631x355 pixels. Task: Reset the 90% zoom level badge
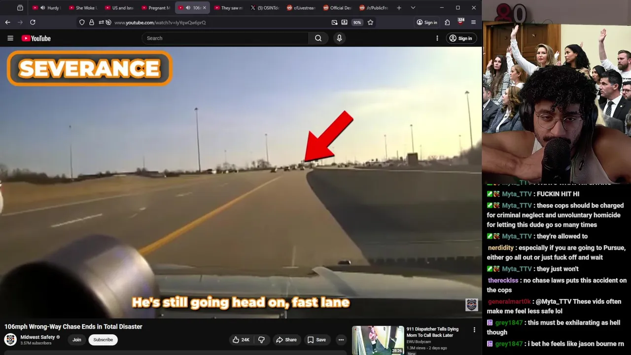click(357, 22)
